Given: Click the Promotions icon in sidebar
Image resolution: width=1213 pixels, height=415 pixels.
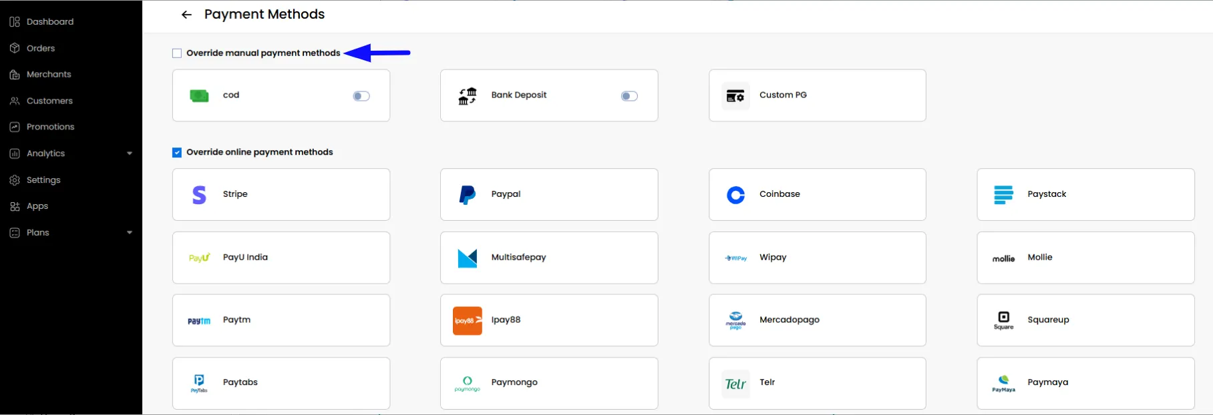Looking at the screenshot, I should pyautogui.click(x=15, y=127).
